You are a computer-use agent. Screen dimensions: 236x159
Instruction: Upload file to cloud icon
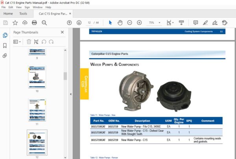[x=25, y=23]
